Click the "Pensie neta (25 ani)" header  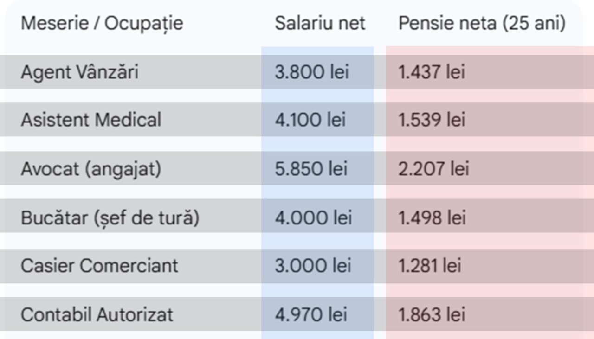click(482, 23)
